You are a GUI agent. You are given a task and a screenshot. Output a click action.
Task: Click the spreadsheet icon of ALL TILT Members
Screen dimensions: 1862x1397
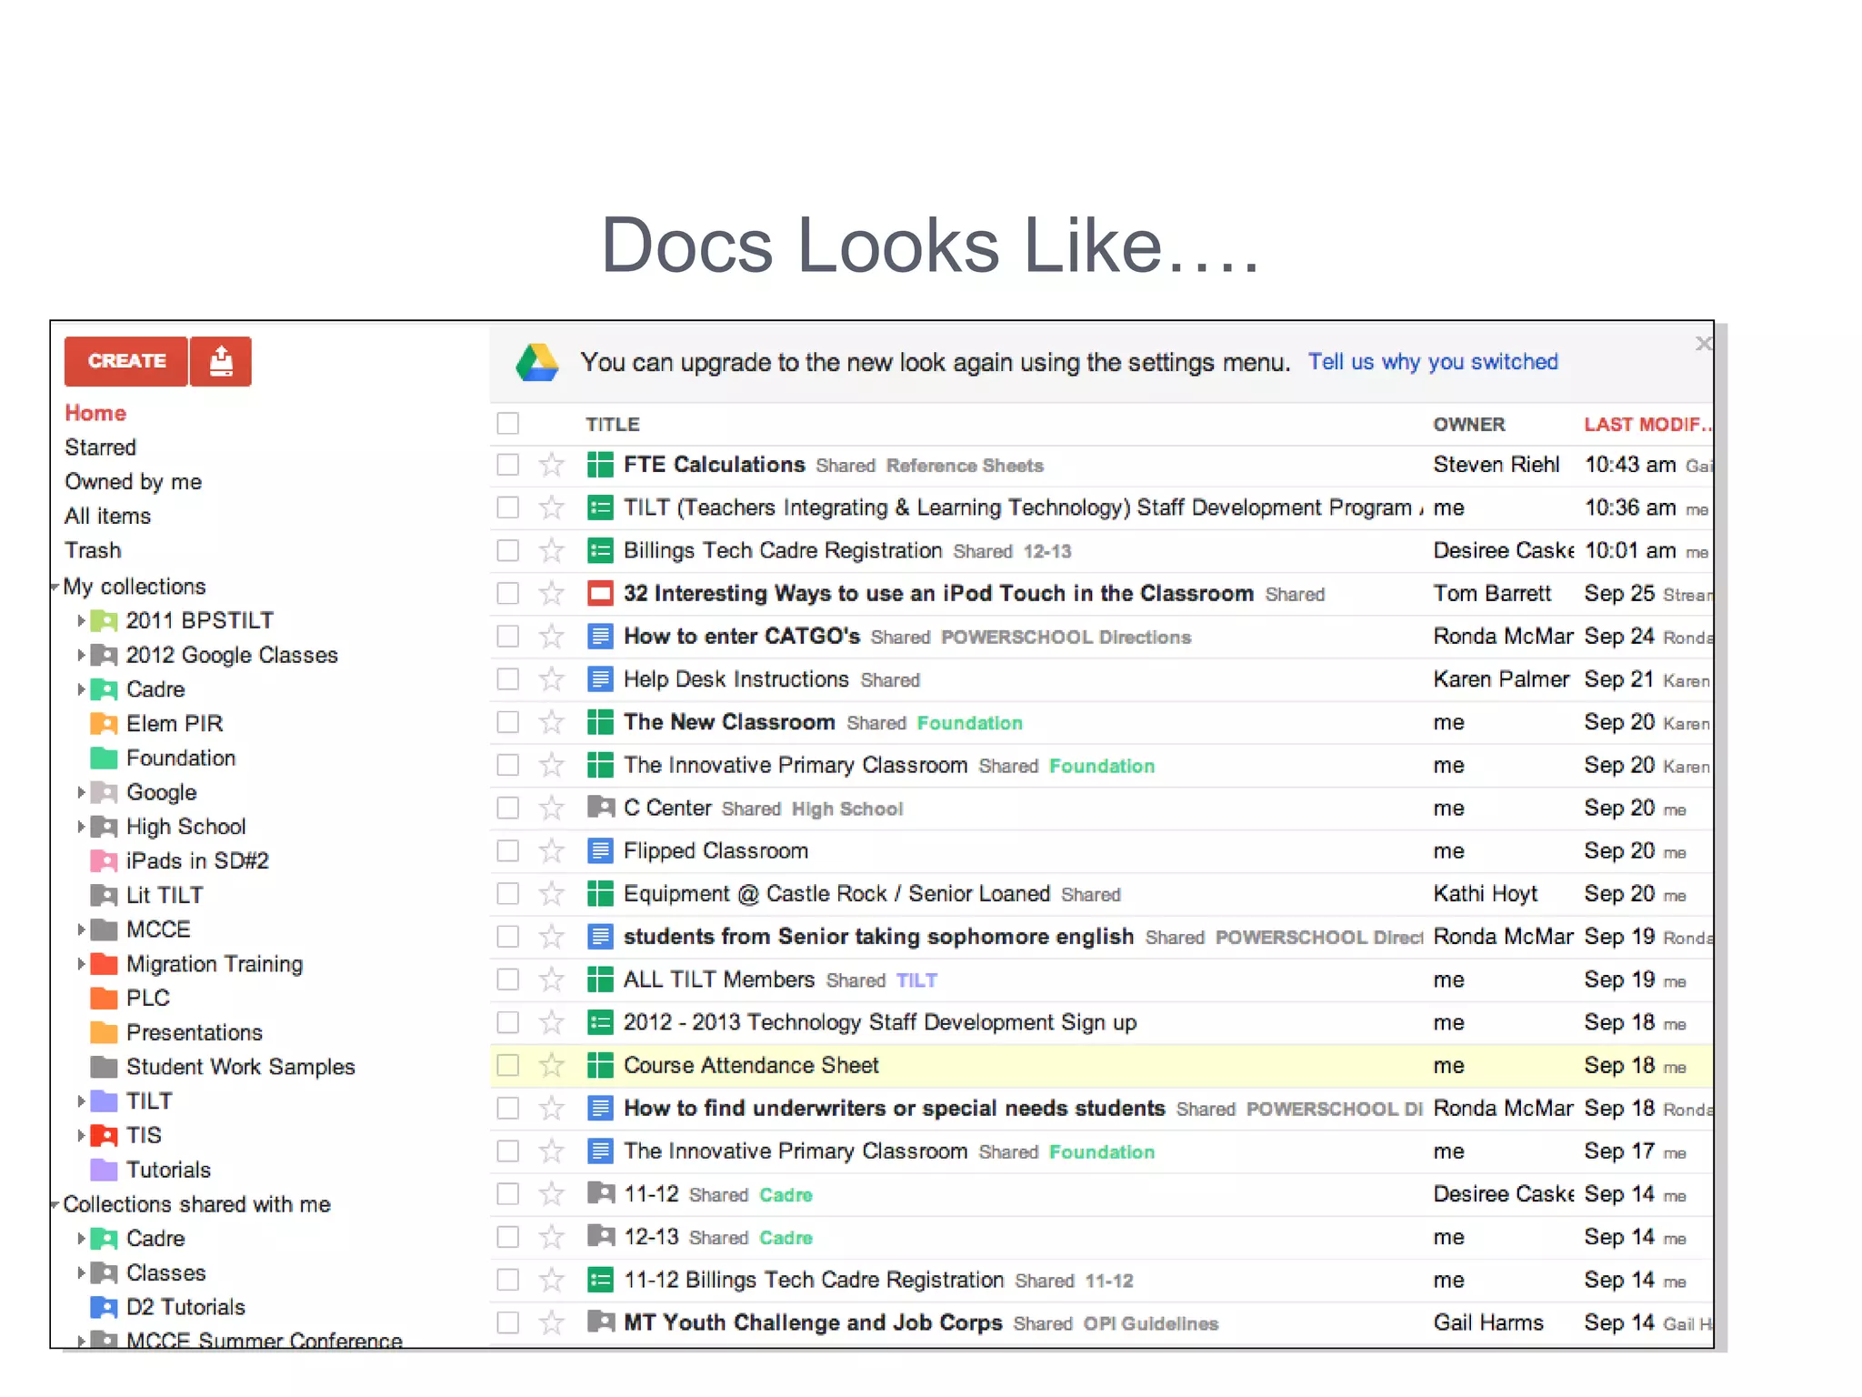[600, 980]
